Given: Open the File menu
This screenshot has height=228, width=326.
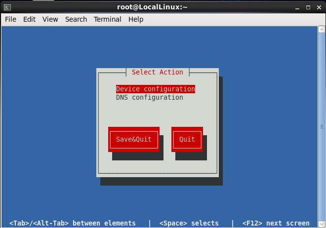Looking at the screenshot, I should pos(10,19).
